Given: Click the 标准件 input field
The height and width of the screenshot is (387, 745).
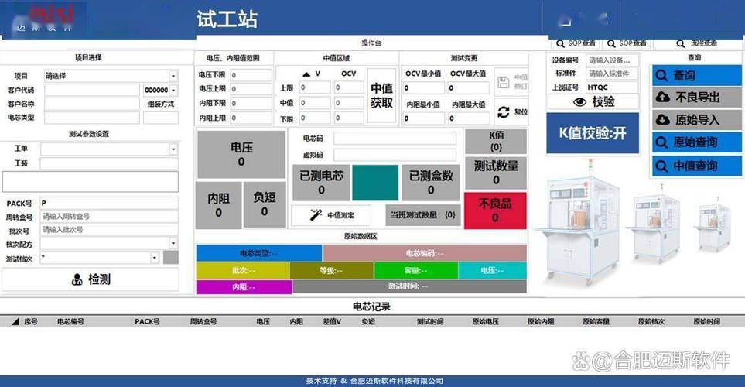Looking at the screenshot, I should click(x=613, y=74).
